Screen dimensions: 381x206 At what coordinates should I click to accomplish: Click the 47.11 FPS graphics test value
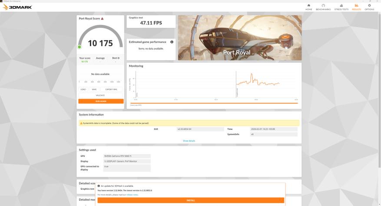point(151,23)
